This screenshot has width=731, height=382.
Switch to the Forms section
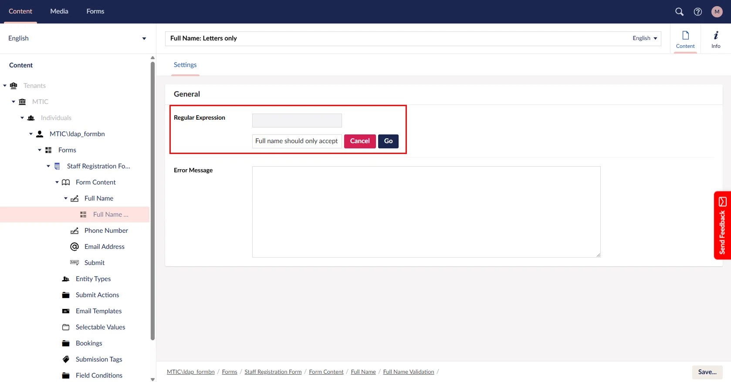point(95,11)
